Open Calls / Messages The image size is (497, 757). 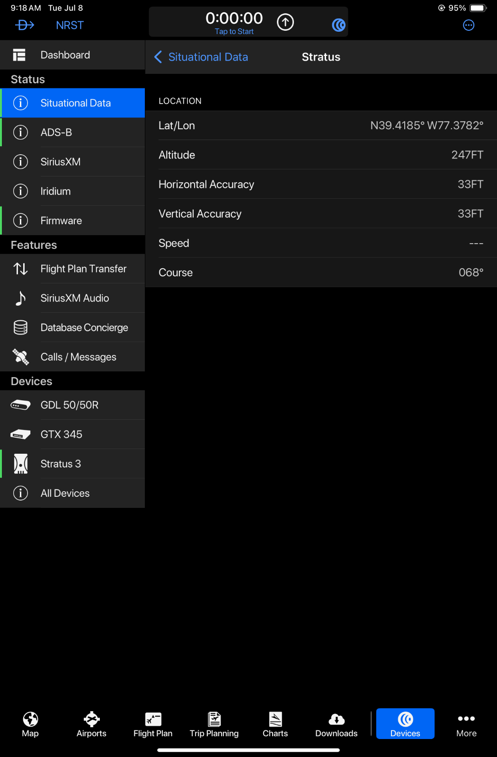[72, 357]
